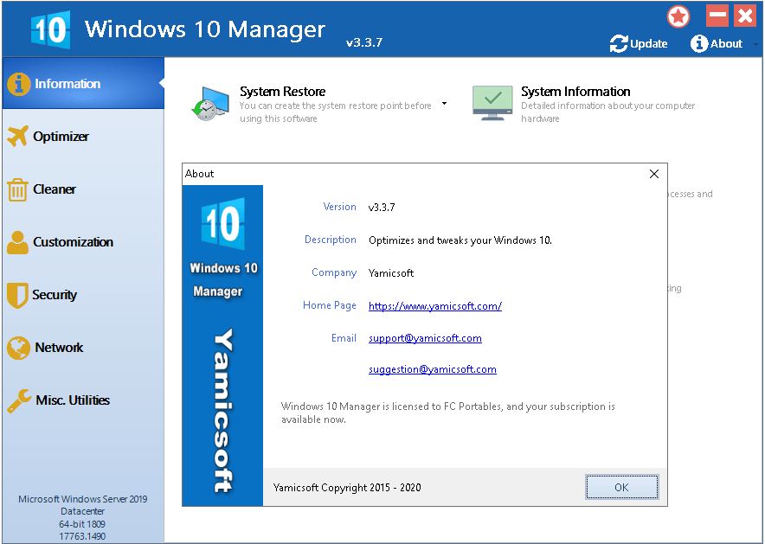The image size is (765, 544).
Task: Click the 'Company' label
Action: (334, 272)
